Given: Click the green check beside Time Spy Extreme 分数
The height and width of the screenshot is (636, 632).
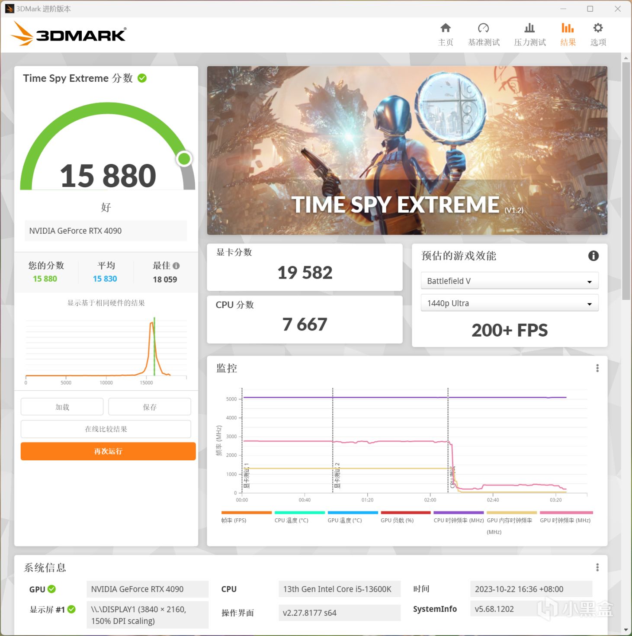Looking at the screenshot, I should (142, 78).
